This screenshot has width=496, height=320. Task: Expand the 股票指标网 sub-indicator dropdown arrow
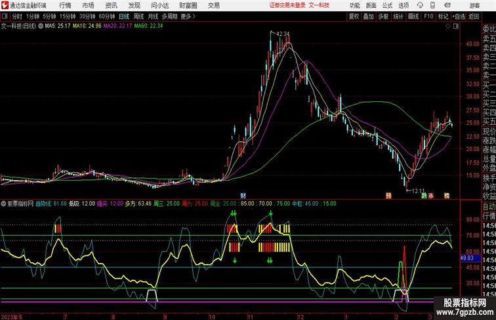(x=3, y=204)
